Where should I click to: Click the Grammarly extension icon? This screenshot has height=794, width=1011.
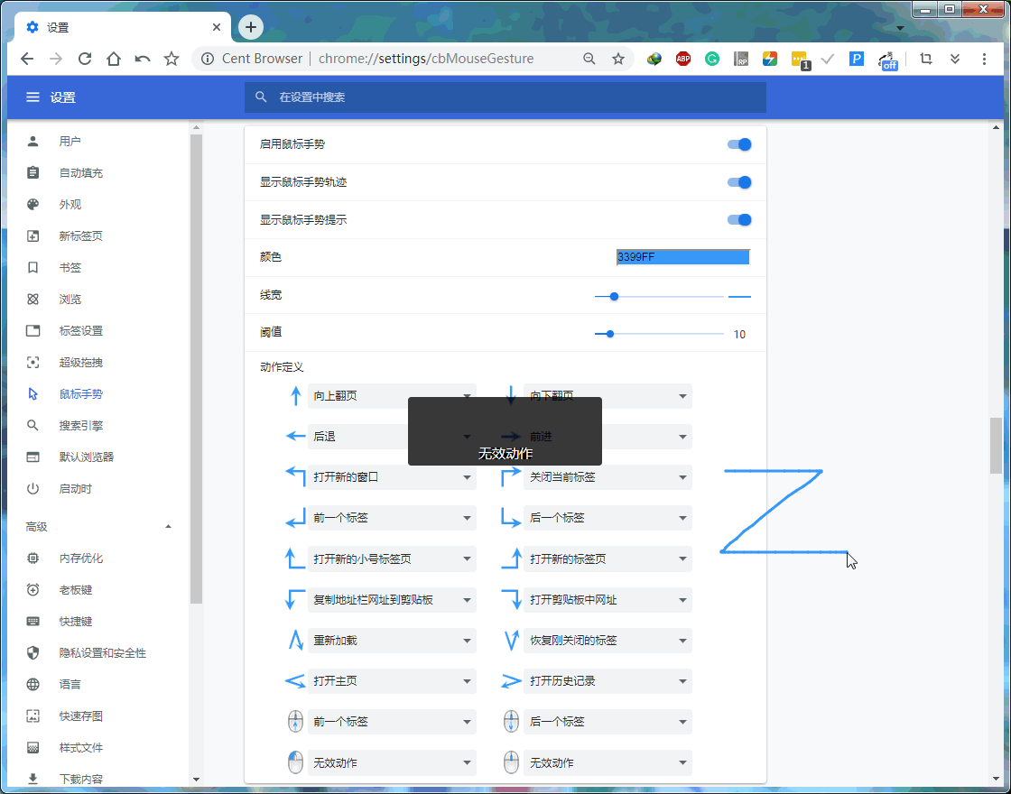[x=712, y=59]
